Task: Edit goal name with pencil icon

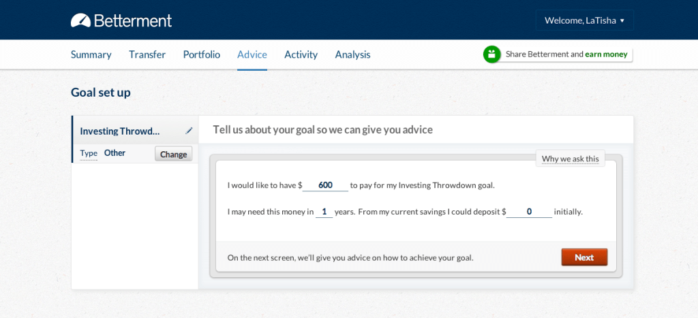Action: tap(189, 131)
